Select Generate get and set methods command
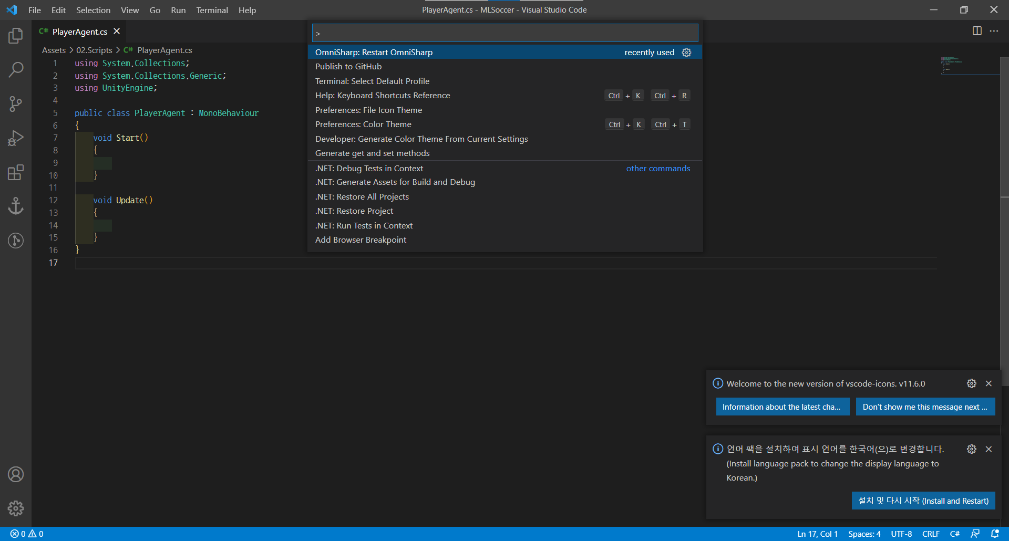 (x=505, y=153)
